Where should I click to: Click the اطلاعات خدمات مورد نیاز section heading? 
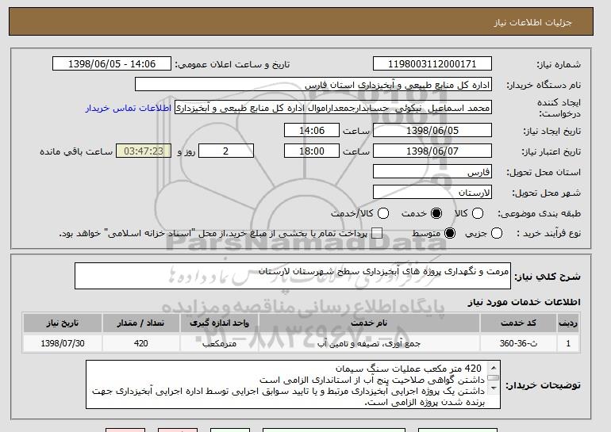[x=524, y=302]
